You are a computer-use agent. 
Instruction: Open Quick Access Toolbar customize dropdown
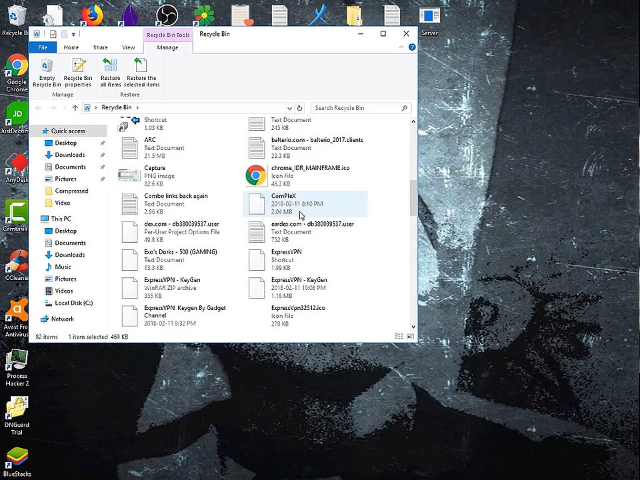[73, 34]
